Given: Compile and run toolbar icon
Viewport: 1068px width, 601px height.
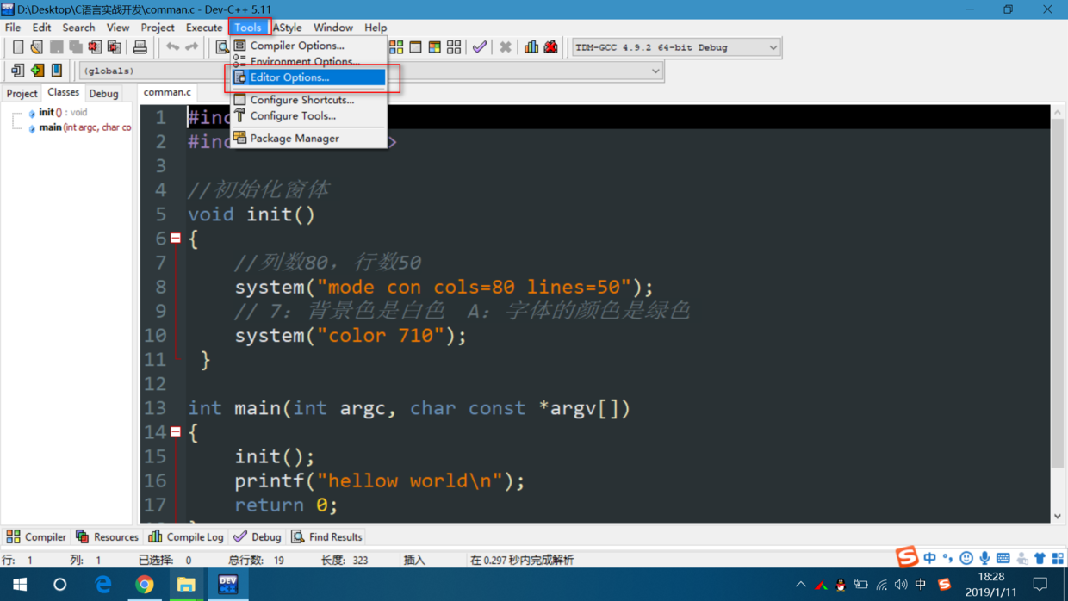Looking at the screenshot, I should tap(434, 47).
